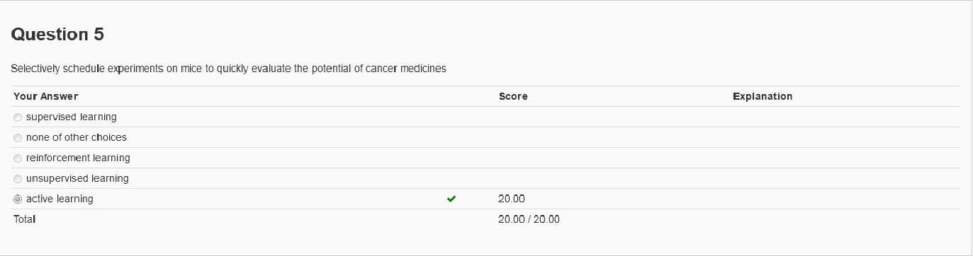Choose the none of other choices radio
973x256 pixels.
point(18,138)
